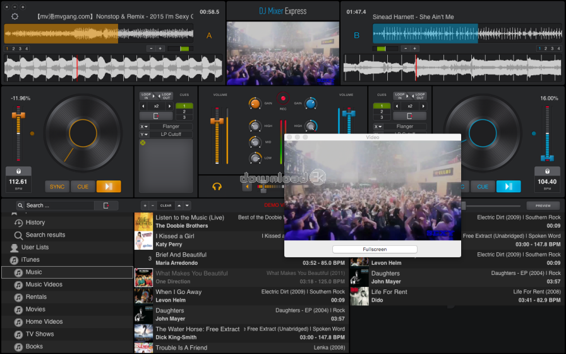Zoom in deck A waveform with plus
Screen dimensions: 566x354
160,49
